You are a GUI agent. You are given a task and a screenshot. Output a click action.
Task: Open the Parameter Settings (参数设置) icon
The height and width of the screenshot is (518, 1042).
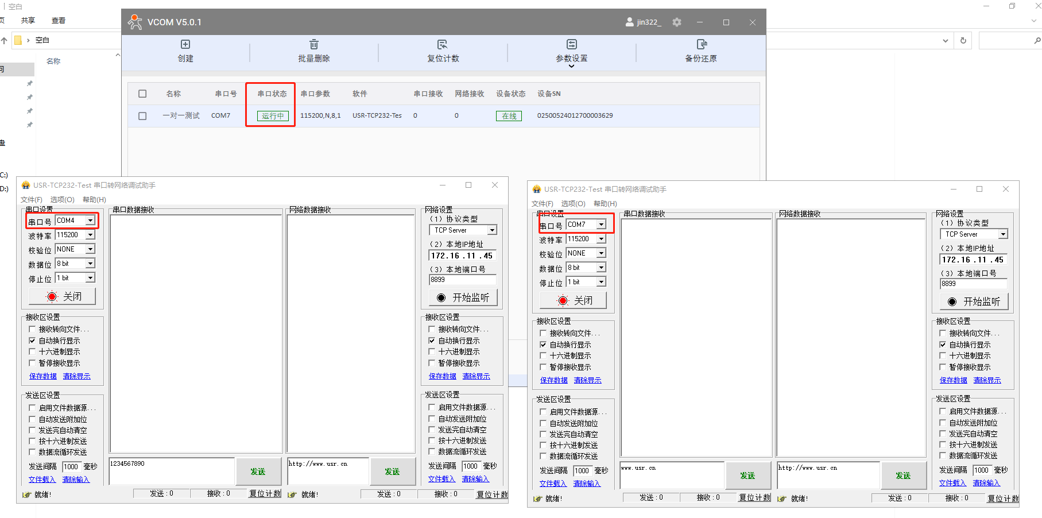click(x=571, y=45)
